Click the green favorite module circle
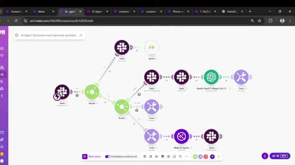This screenshot has width=295, height=165. point(195,156)
